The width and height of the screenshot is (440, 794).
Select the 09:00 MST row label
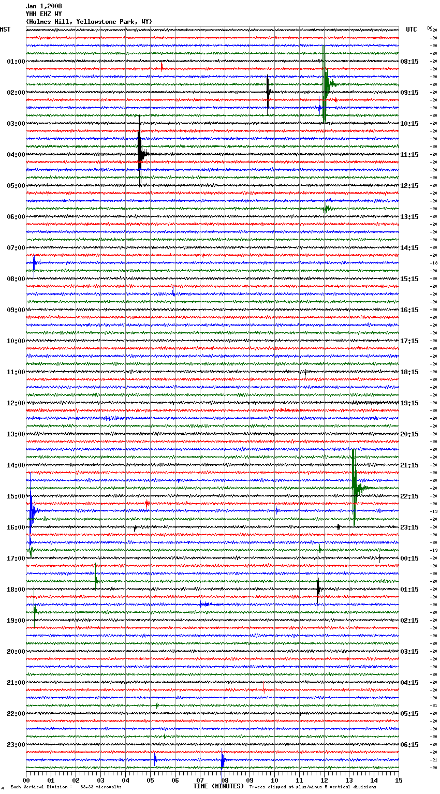point(16,310)
